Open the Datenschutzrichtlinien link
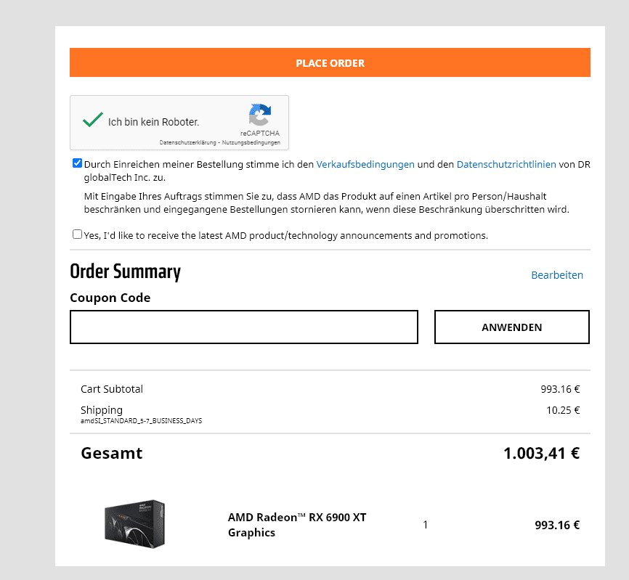Screen dimensions: 629x580 click(506, 165)
